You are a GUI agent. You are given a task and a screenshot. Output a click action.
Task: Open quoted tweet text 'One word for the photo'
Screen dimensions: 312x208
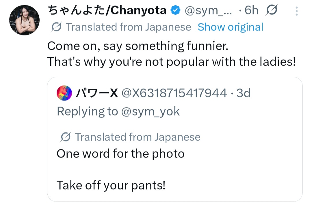(x=120, y=154)
